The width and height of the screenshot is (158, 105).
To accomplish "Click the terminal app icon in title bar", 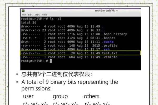I will click(23, 11).
